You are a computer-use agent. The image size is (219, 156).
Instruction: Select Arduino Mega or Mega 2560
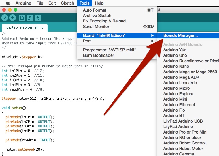(x=188, y=72)
